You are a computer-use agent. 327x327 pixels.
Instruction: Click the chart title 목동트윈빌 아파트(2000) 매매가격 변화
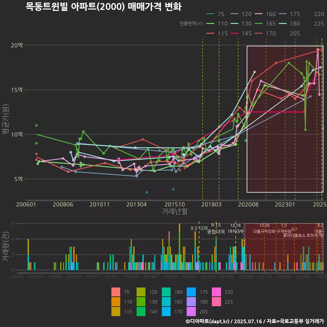coord(104,7)
